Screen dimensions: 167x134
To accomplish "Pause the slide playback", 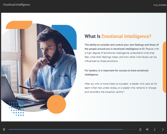I will pos(4,129).
